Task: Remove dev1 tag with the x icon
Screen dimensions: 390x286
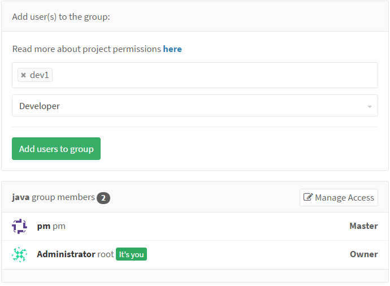Action: (x=23, y=75)
